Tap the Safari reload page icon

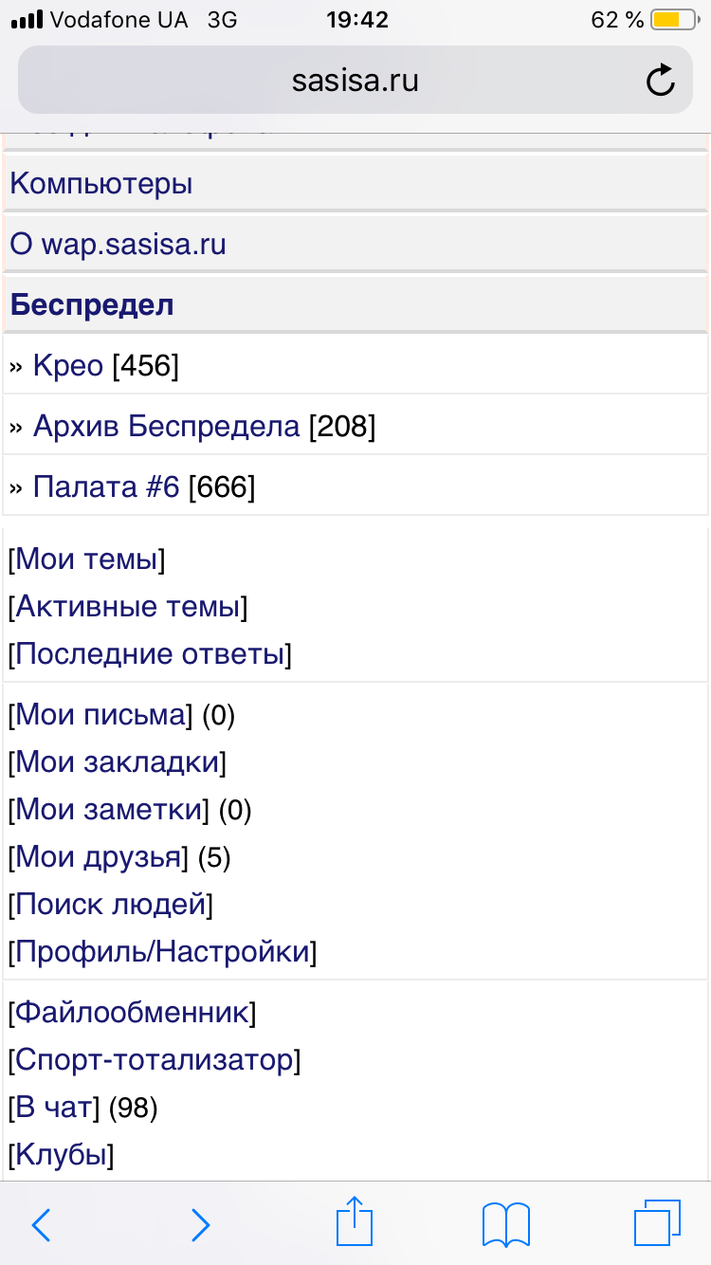click(x=661, y=81)
